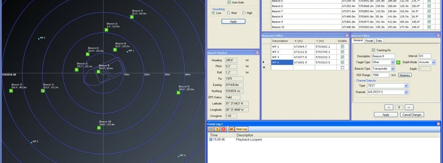
Task: Open the Depth Mode dropdown
Action: click(433, 62)
